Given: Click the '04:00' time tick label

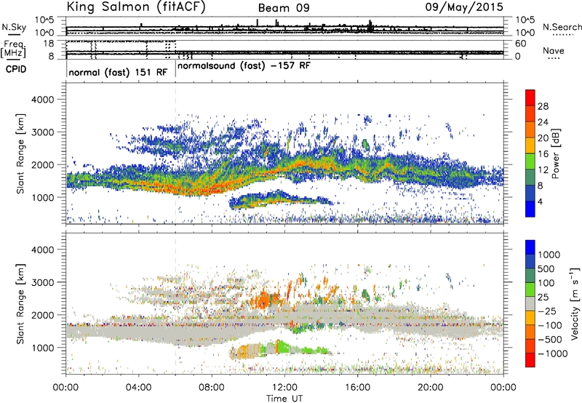Looking at the screenshot, I should pyautogui.click(x=138, y=388).
